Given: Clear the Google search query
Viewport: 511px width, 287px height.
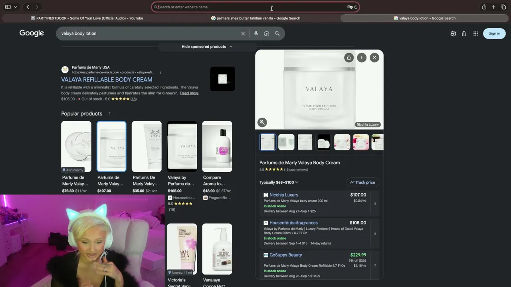Looking at the screenshot, I should [x=243, y=33].
